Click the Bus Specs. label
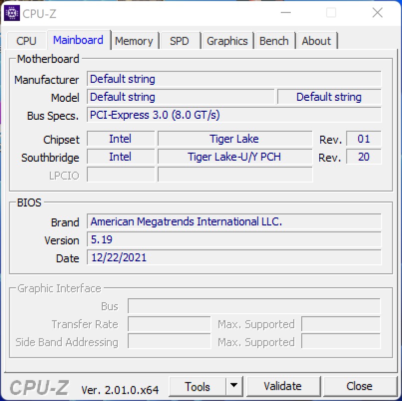Screen dimensions: 402x401 pyautogui.click(x=53, y=116)
